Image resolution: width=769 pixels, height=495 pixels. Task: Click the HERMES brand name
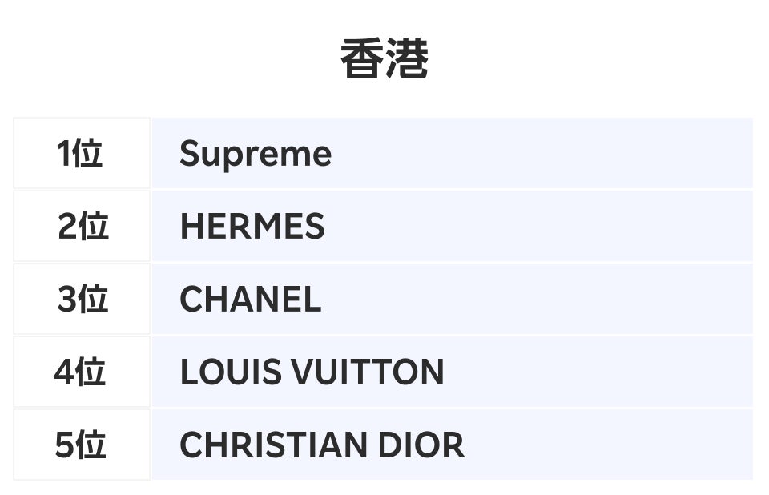(x=252, y=227)
